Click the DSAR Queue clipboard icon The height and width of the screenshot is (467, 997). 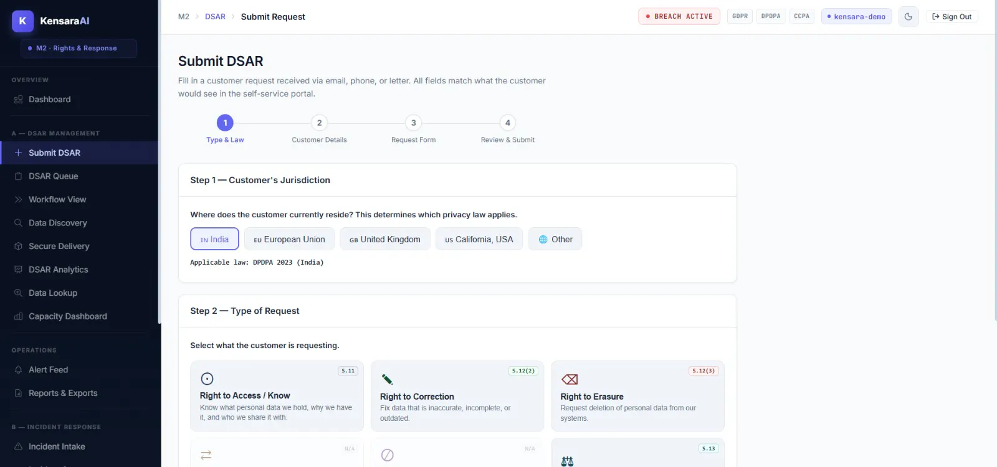[x=18, y=176]
